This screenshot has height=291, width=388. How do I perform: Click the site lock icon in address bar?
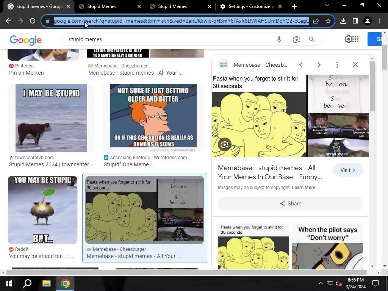pos(48,21)
